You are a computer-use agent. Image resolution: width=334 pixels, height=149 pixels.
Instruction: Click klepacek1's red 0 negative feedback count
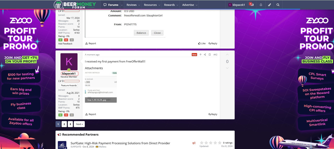[66, 115]
